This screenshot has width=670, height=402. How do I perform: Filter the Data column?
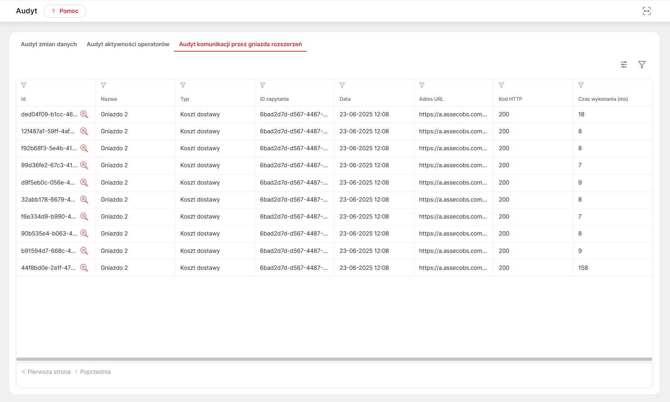(x=342, y=85)
